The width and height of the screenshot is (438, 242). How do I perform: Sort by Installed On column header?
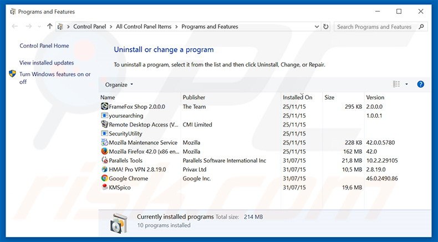pyautogui.click(x=298, y=98)
